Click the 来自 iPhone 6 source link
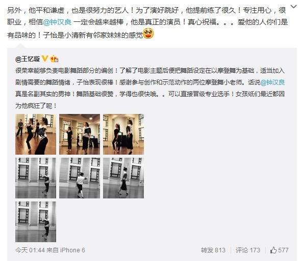 66,250
